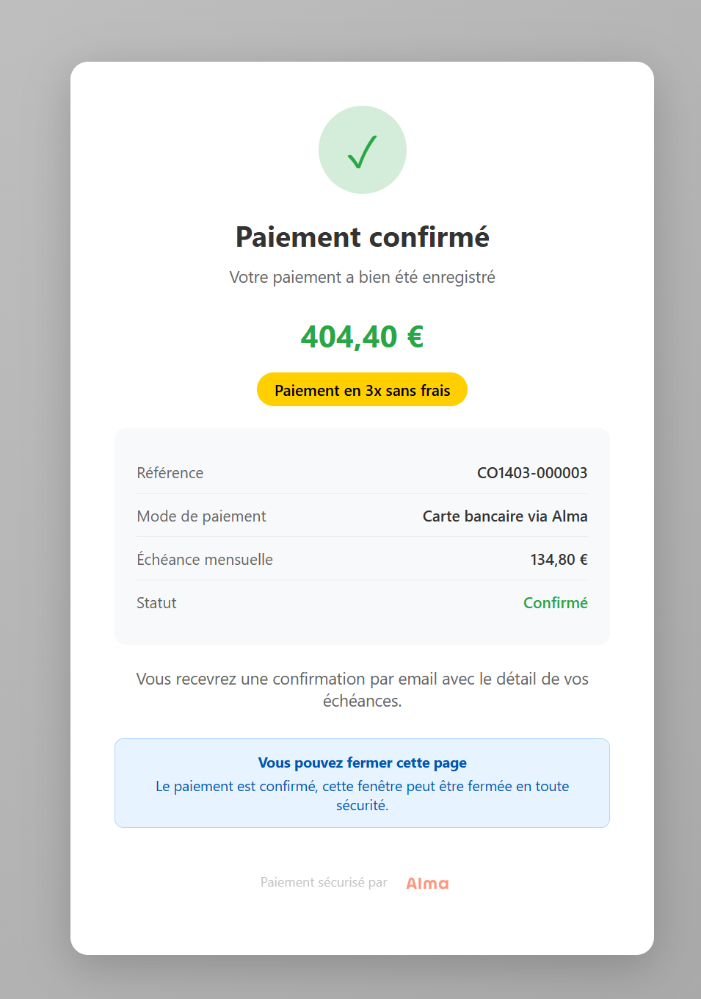Click the 134,80 € monthly installment
Viewport: 701px width, 999px height.
tap(559, 560)
